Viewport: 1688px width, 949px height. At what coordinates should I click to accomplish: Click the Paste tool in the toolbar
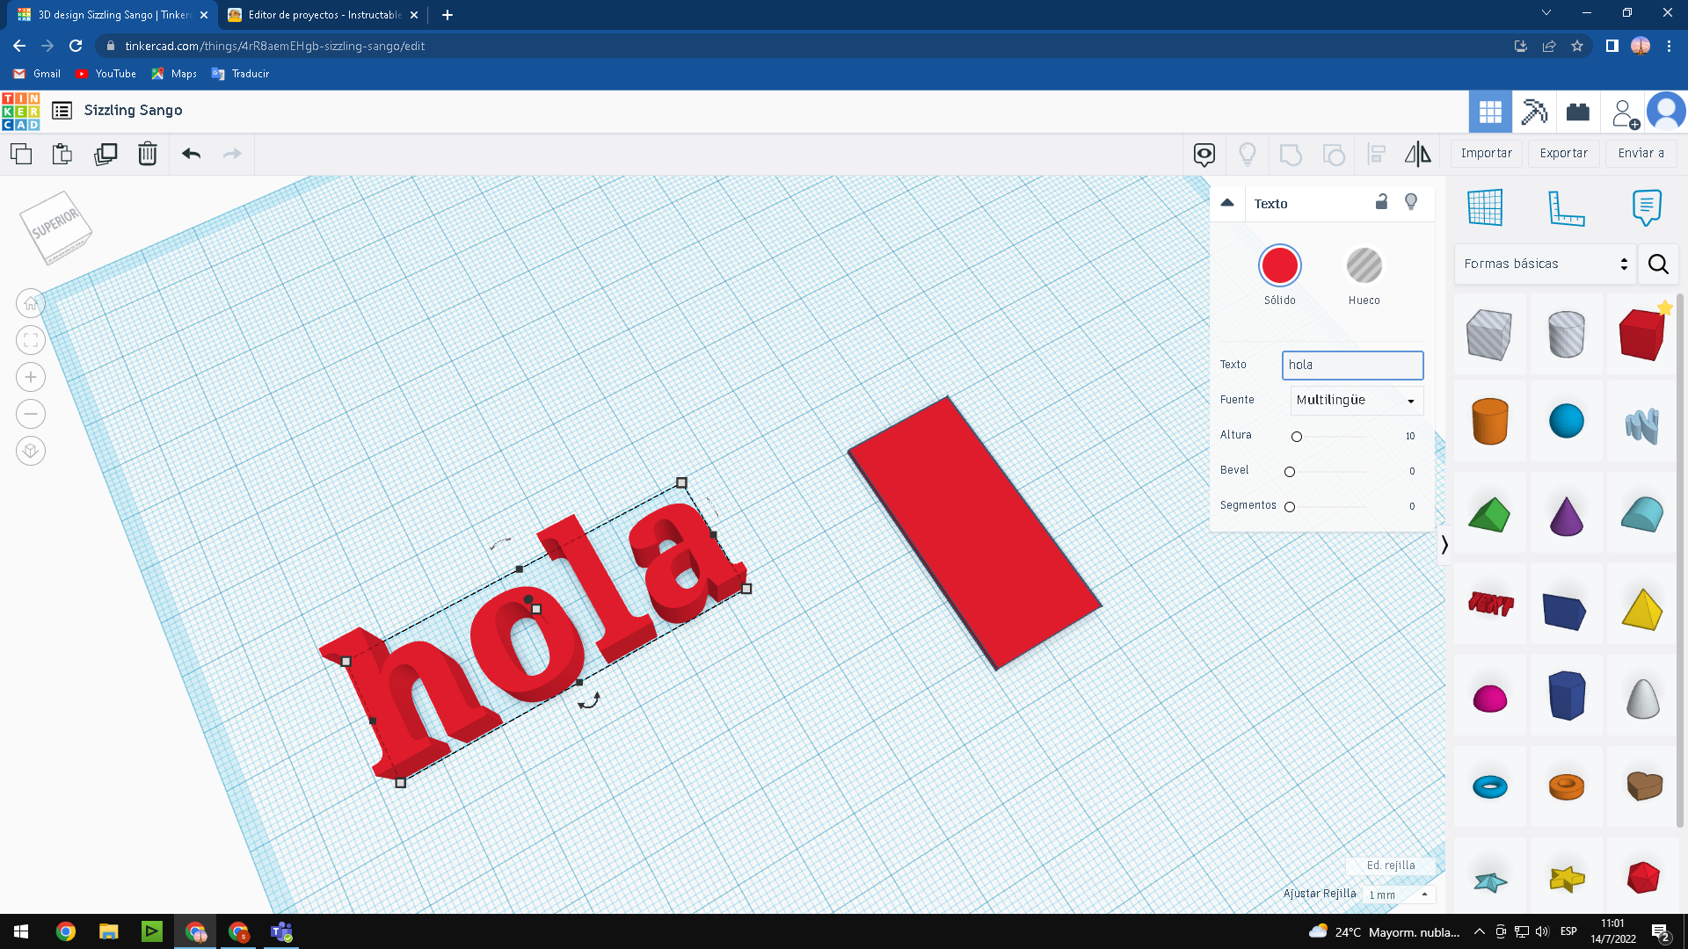tap(62, 154)
